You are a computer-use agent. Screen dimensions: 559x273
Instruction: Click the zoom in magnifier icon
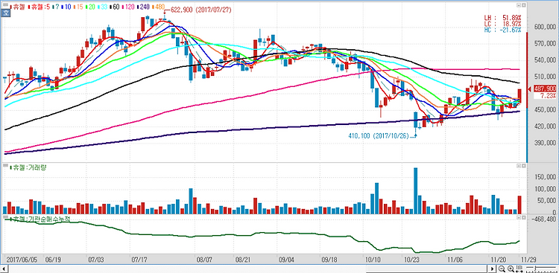(x=511, y=269)
